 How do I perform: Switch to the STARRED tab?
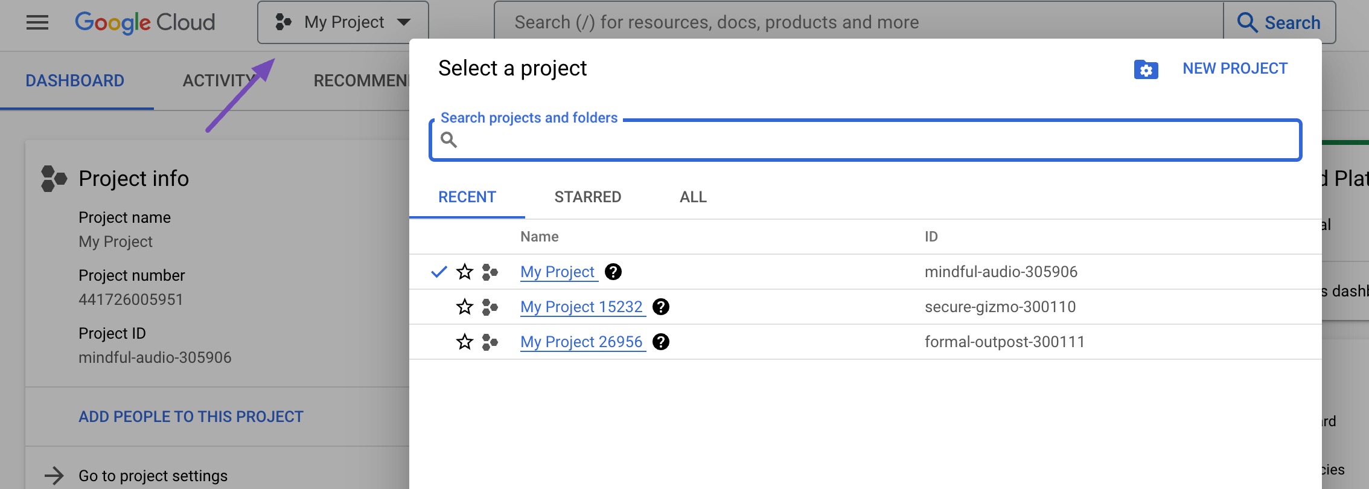587,197
